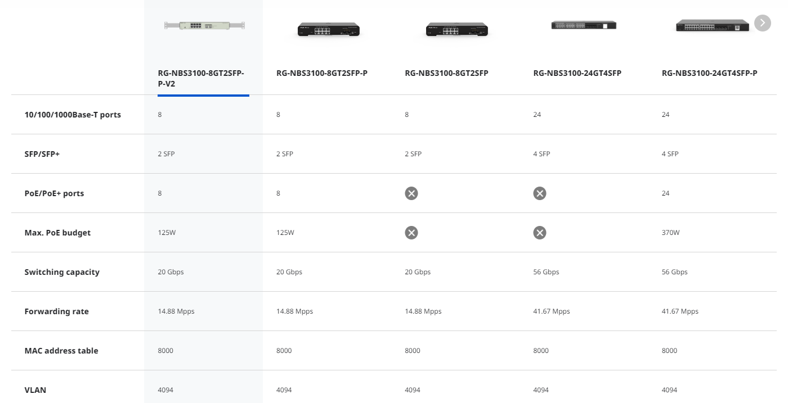The height and width of the screenshot is (403, 788).
Task: Click the '370W' PoE budget value
Action: click(670, 233)
